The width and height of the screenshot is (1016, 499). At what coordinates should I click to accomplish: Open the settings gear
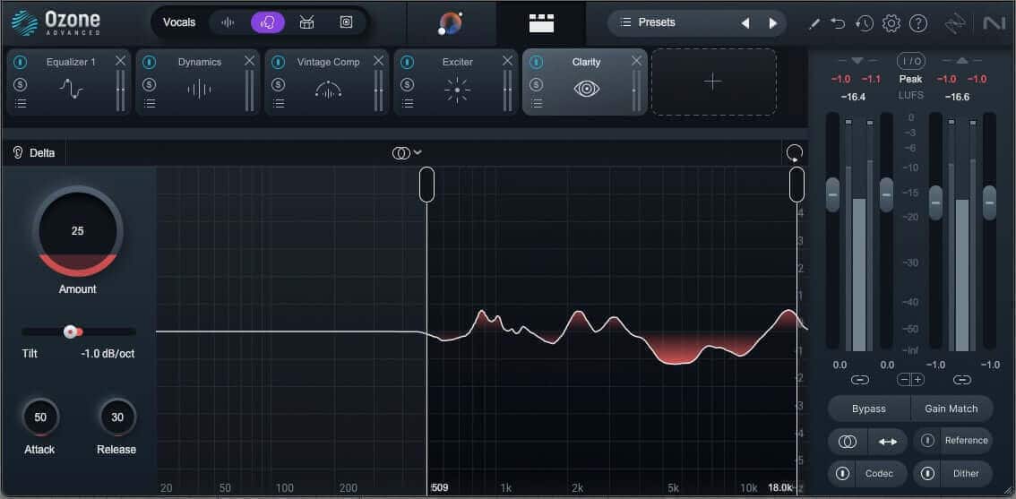click(x=891, y=24)
